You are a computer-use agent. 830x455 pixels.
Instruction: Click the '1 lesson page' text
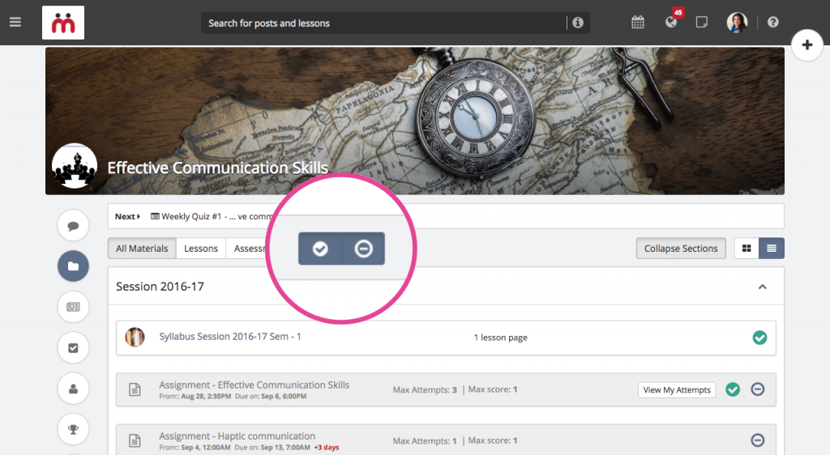point(500,337)
